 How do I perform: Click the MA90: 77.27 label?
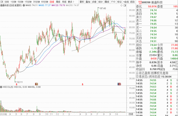(x=45, y=5)
